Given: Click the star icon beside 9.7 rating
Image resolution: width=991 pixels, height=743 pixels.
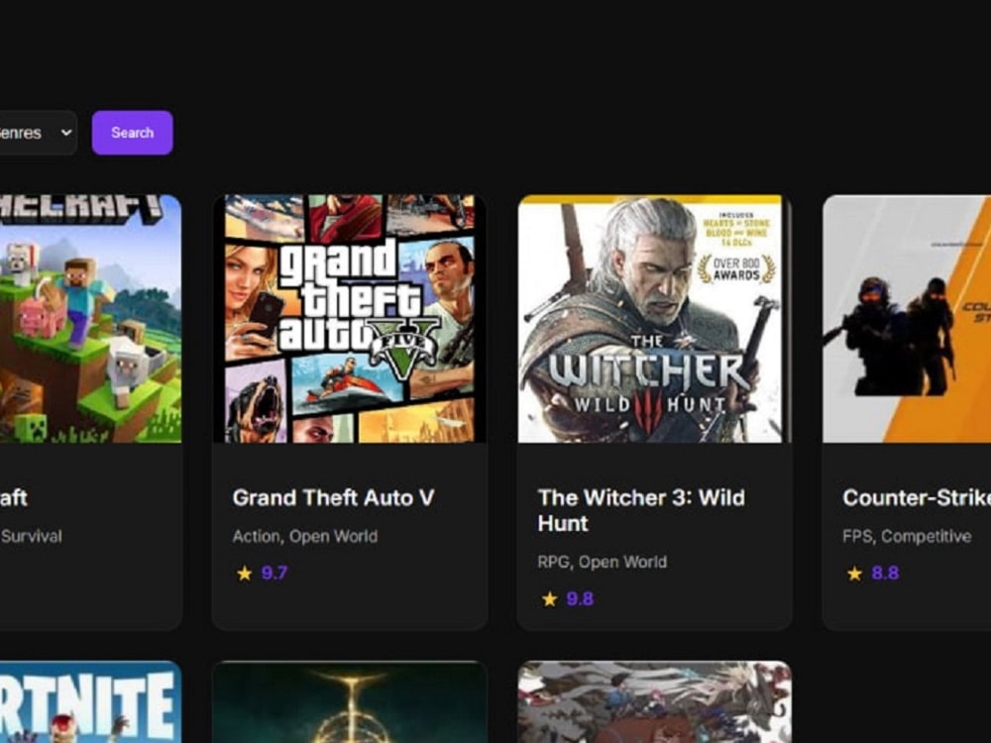Looking at the screenshot, I should coord(244,574).
